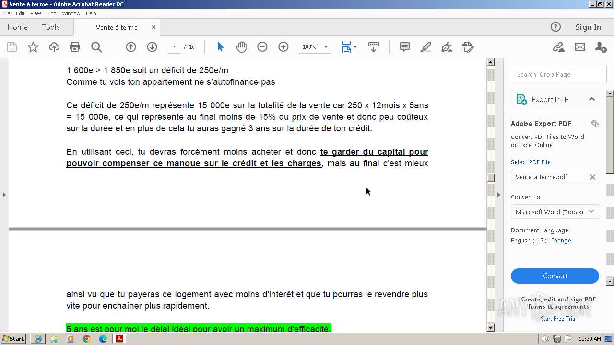Click the right pane scrollbar thumb

pos(610,135)
